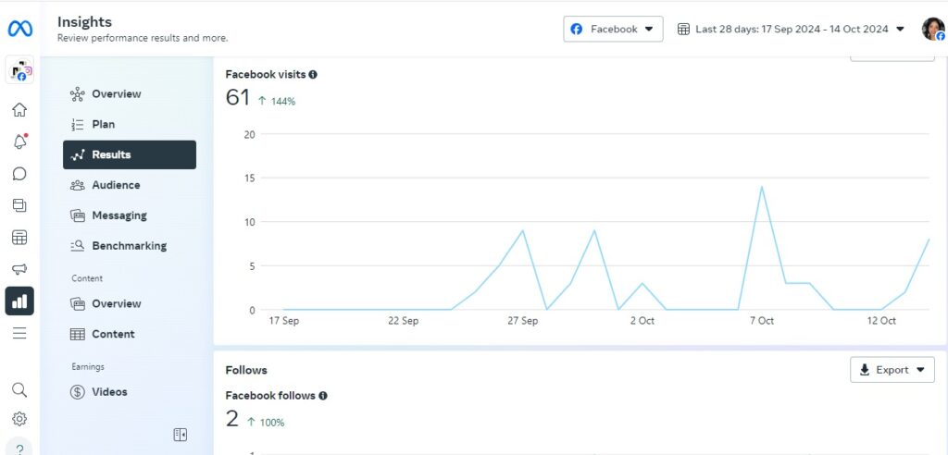This screenshot has height=455, width=948.
Task: Open the Benchmarking menu item
Action: [129, 246]
